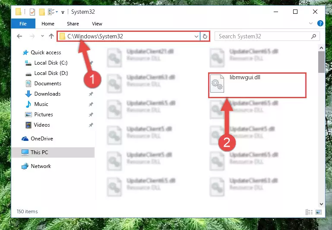Image resolution: width=332 pixels, height=230 pixels.
Task: Open the recent locations dropdown arrow
Action: coord(42,36)
